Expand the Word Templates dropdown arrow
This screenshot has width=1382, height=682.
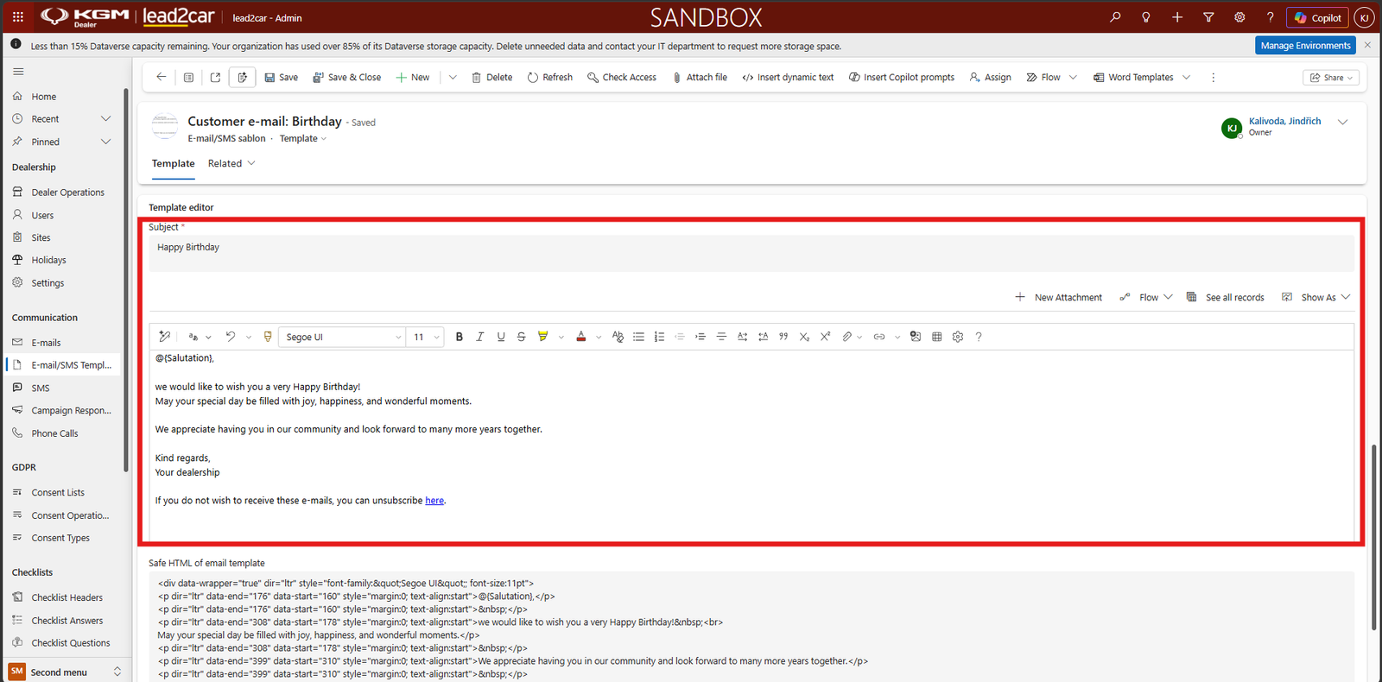1187,78
